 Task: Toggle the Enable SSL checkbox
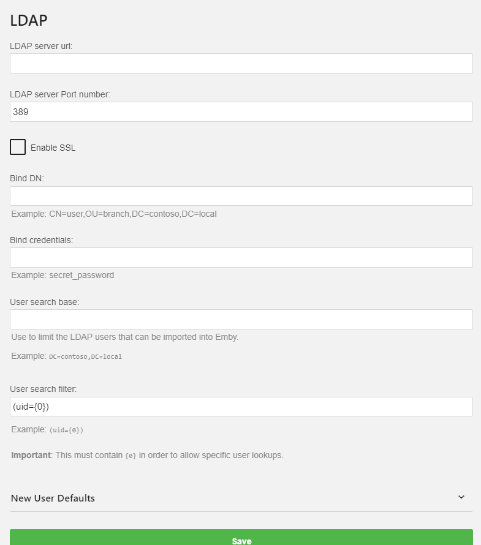pyautogui.click(x=18, y=147)
